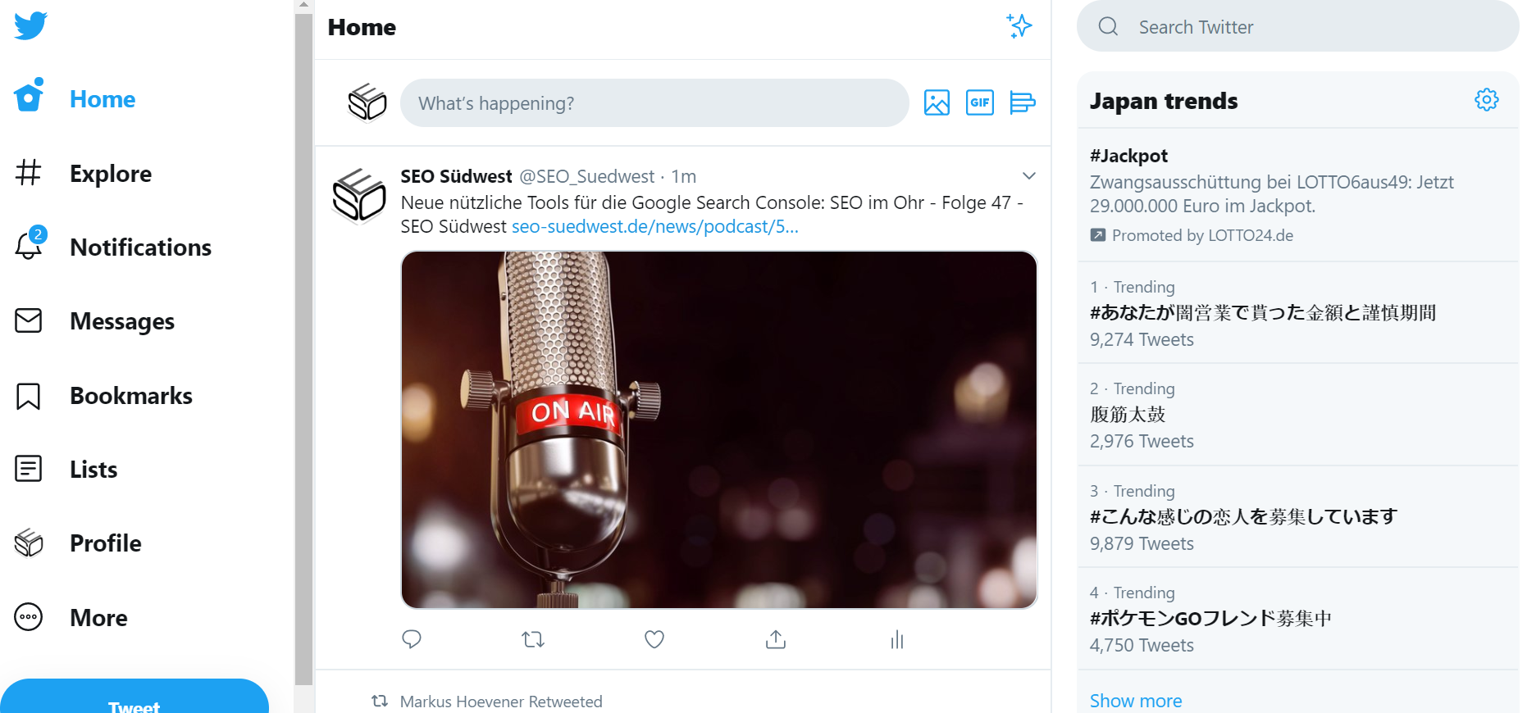The width and height of the screenshot is (1527, 713).
Task: Open the SEO Südwest tweet options menu
Action: (x=1028, y=175)
